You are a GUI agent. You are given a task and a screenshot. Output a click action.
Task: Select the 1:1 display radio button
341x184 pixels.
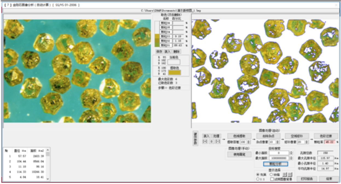tap(258, 179)
